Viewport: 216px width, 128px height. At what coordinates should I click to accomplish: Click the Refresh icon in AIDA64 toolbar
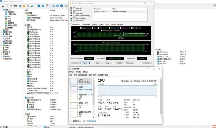(x=3, y=6)
